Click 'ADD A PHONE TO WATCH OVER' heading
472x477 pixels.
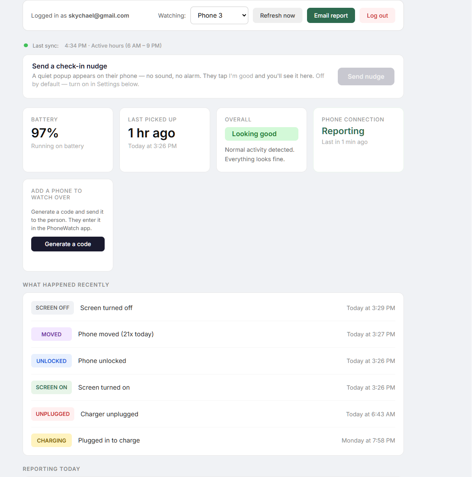tap(57, 194)
